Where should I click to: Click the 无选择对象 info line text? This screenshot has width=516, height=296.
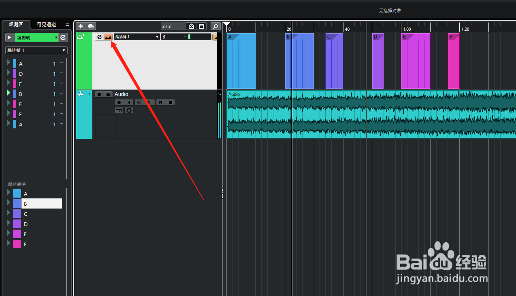pos(390,11)
